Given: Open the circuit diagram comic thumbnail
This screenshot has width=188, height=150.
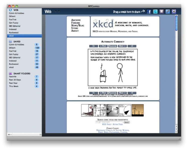Looking at the screenshot, I should coord(100,110).
